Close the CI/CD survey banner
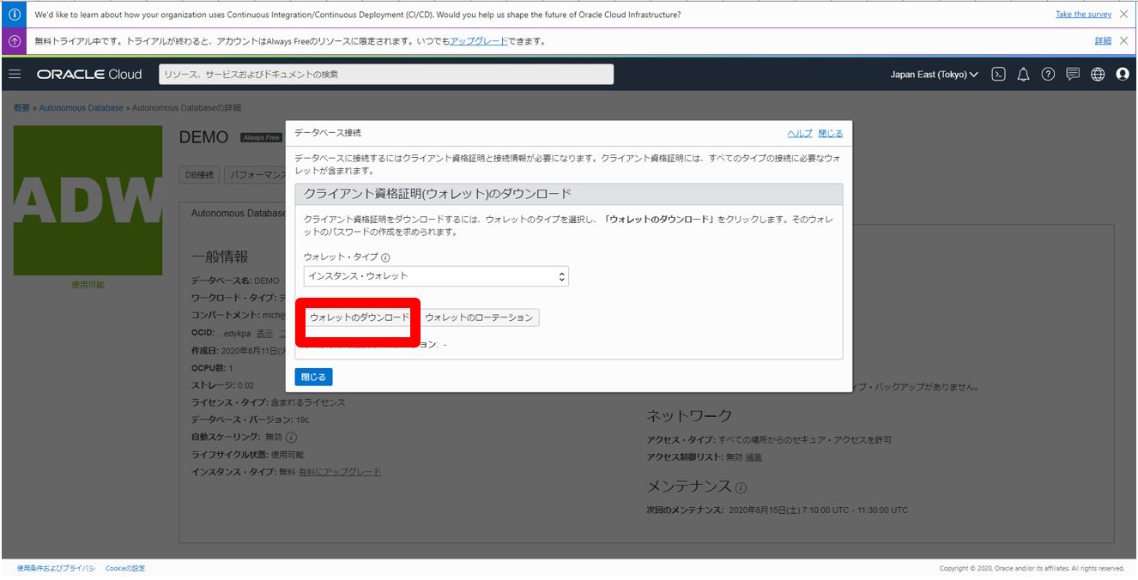Screen dimensions: 1138x580 coord(1123,15)
